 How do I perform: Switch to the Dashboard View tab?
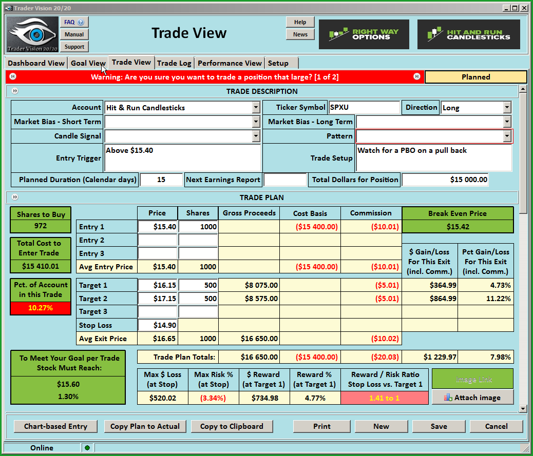point(36,63)
